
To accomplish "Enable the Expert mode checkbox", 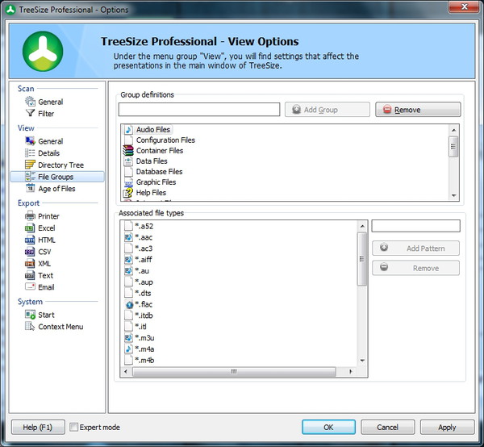I will [x=74, y=428].
